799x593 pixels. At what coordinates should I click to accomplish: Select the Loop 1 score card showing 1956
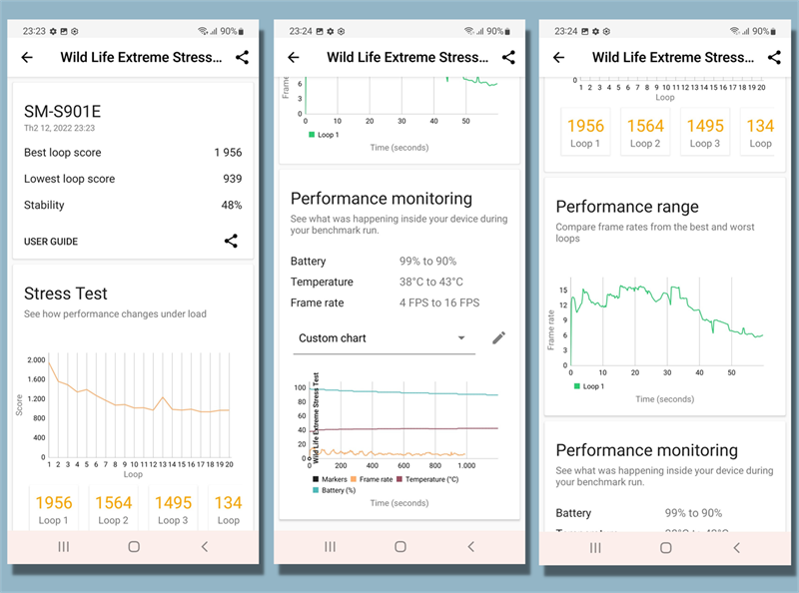[x=54, y=508]
